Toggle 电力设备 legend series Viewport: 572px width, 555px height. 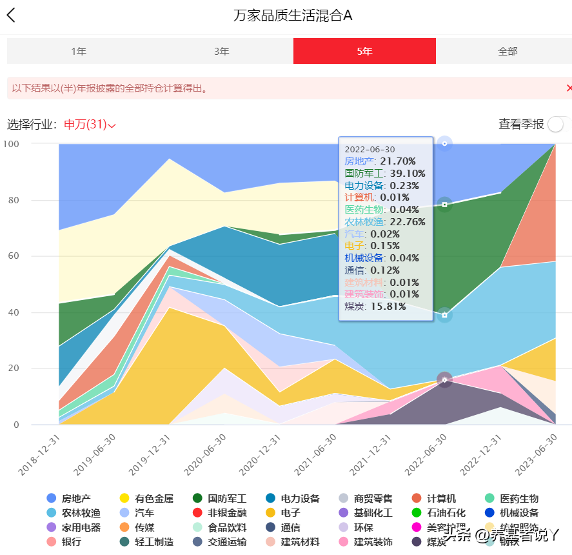click(293, 498)
